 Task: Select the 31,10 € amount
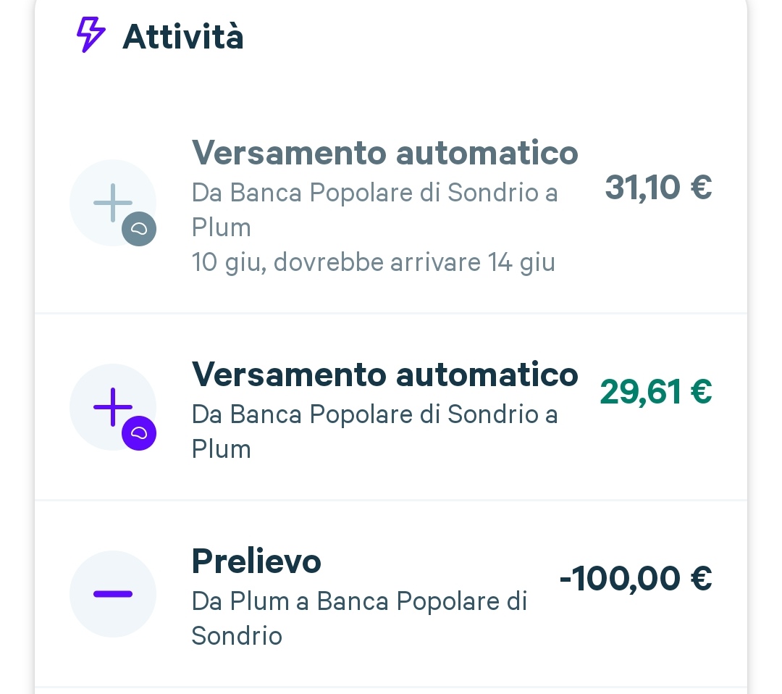[658, 188]
